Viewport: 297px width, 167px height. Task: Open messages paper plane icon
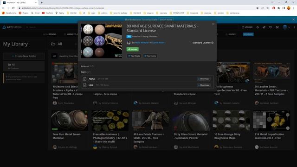coord(264,27)
